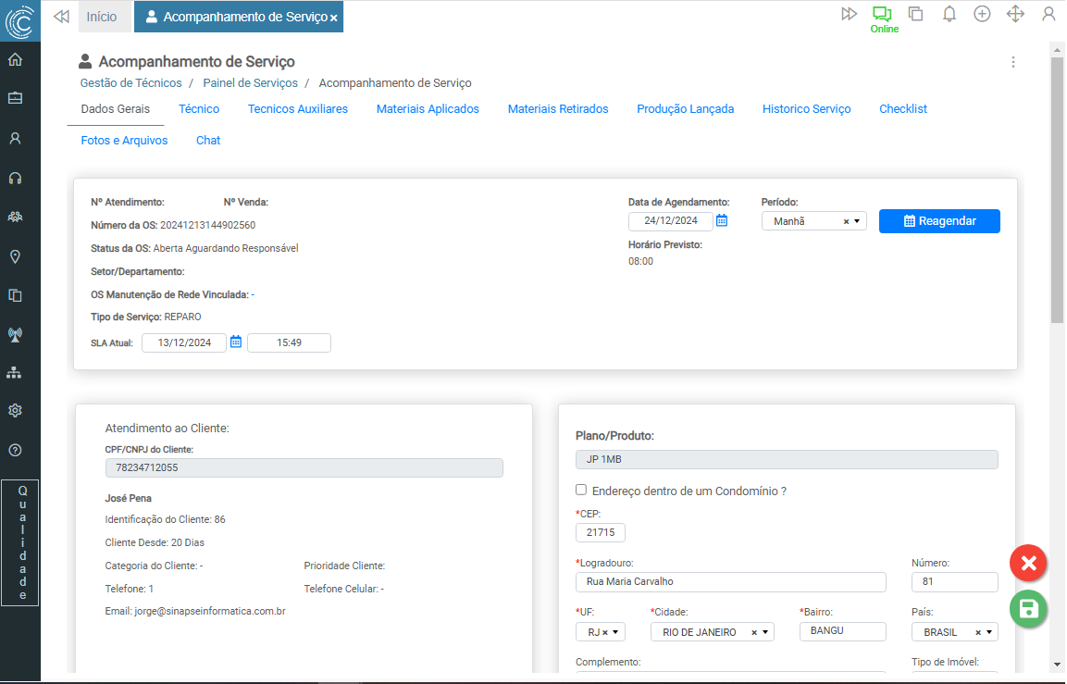Click the three-dot options menu icon

click(1013, 62)
